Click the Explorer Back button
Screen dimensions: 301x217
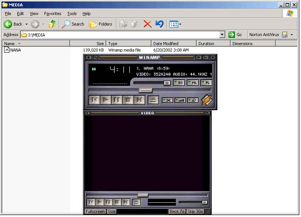tap(13, 24)
